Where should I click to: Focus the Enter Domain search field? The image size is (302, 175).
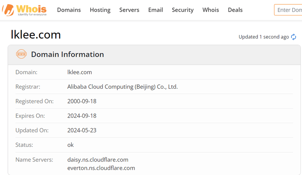[289, 10]
